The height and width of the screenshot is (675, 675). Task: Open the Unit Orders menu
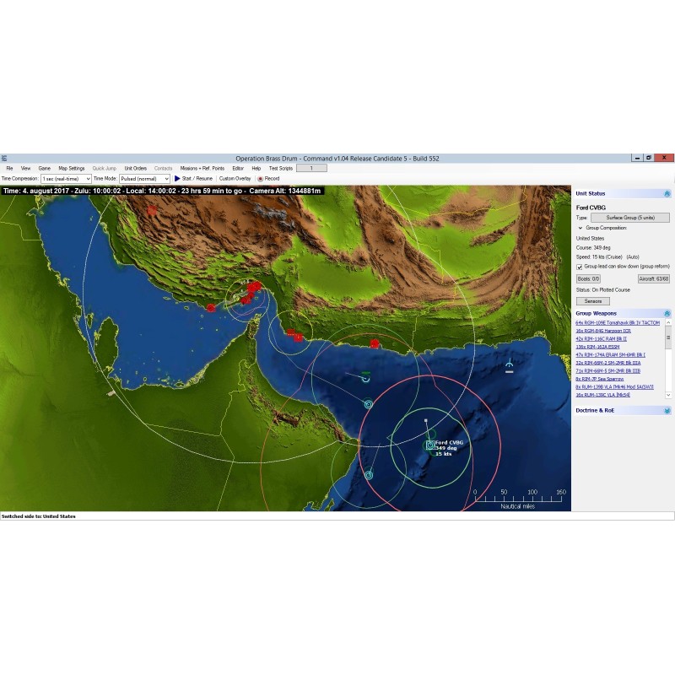click(135, 169)
